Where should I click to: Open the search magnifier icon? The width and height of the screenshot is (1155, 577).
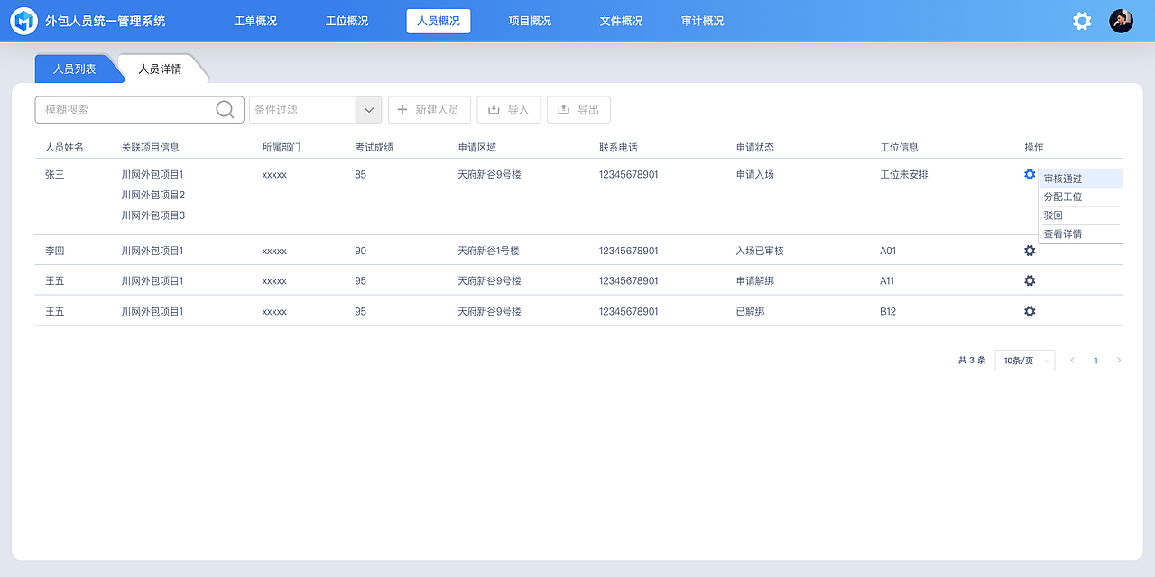pyautogui.click(x=224, y=108)
